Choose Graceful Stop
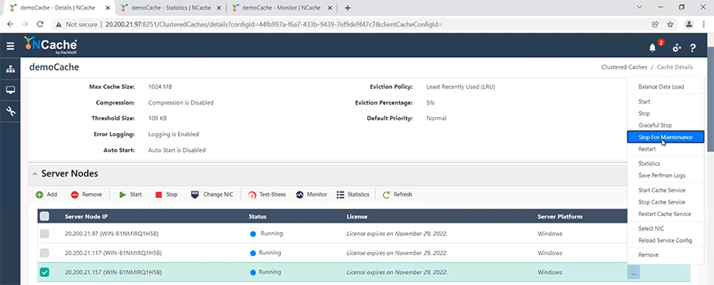 tap(654, 125)
